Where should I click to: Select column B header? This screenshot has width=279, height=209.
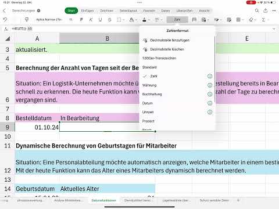click(x=107, y=38)
